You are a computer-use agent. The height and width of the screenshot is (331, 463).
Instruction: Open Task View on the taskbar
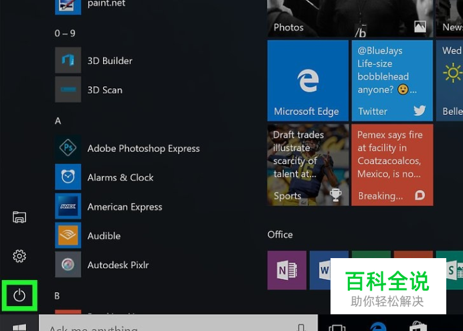(337, 326)
